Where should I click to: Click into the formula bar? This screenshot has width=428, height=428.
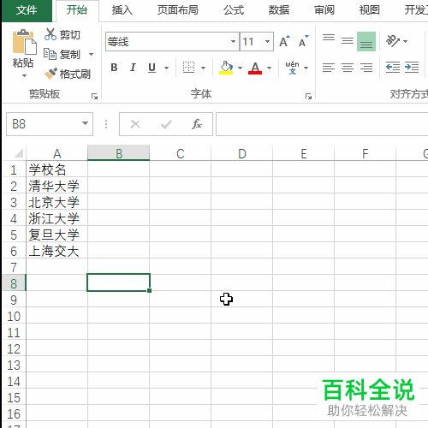tap(322, 124)
